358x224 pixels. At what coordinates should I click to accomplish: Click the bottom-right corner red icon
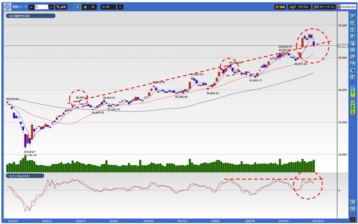[352, 219]
